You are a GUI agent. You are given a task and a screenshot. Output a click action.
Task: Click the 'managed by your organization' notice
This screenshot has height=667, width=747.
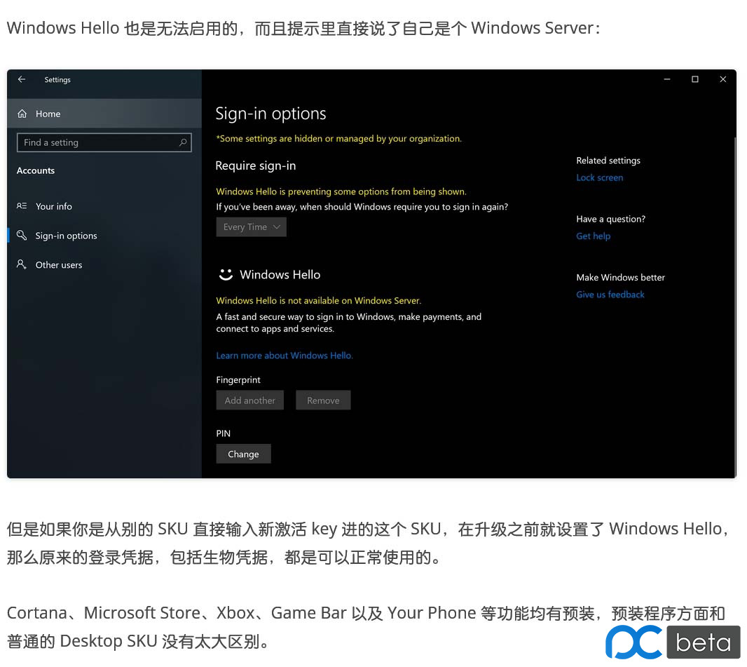pyautogui.click(x=338, y=138)
